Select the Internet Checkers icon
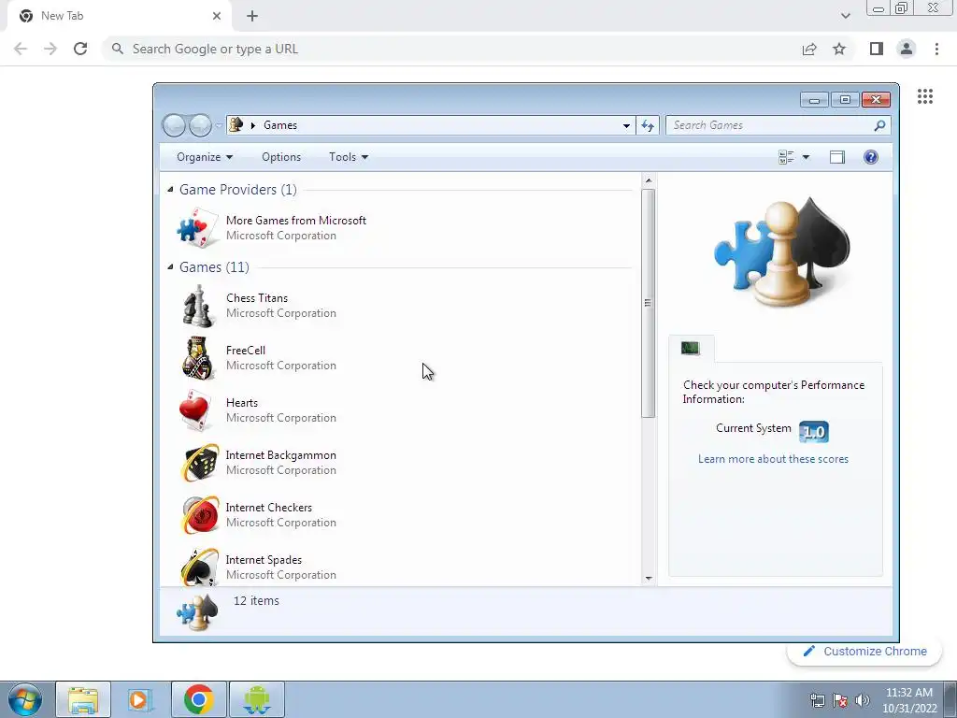957x718 pixels. point(200,515)
